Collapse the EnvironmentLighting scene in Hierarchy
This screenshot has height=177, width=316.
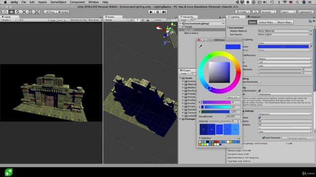point(180,24)
